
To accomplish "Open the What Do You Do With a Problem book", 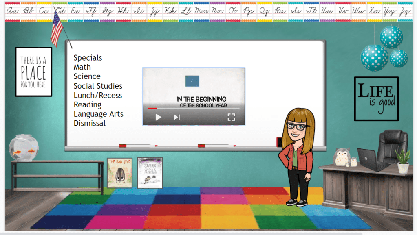I will [x=150, y=173].
